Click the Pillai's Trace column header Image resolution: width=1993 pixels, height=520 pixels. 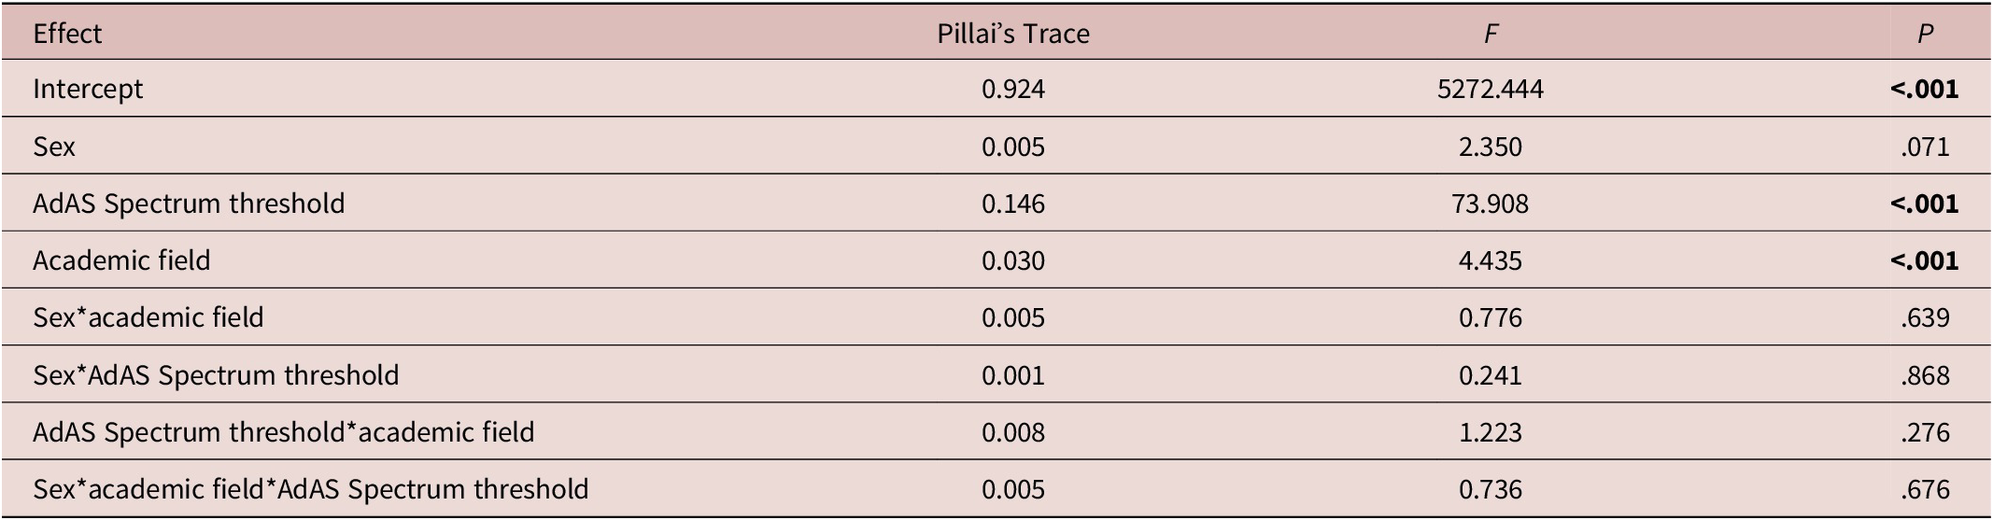point(1013,34)
